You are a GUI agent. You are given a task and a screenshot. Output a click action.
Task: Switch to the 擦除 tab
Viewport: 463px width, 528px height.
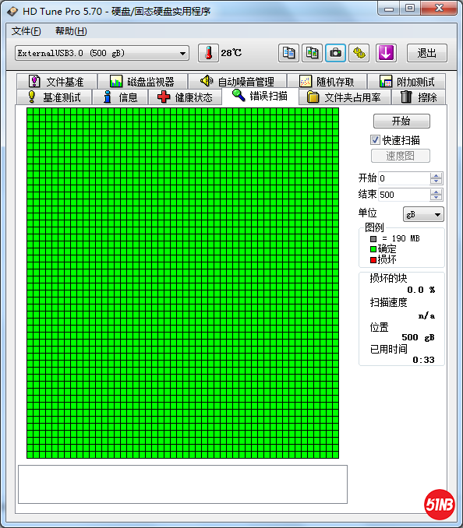(x=419, y=97)
